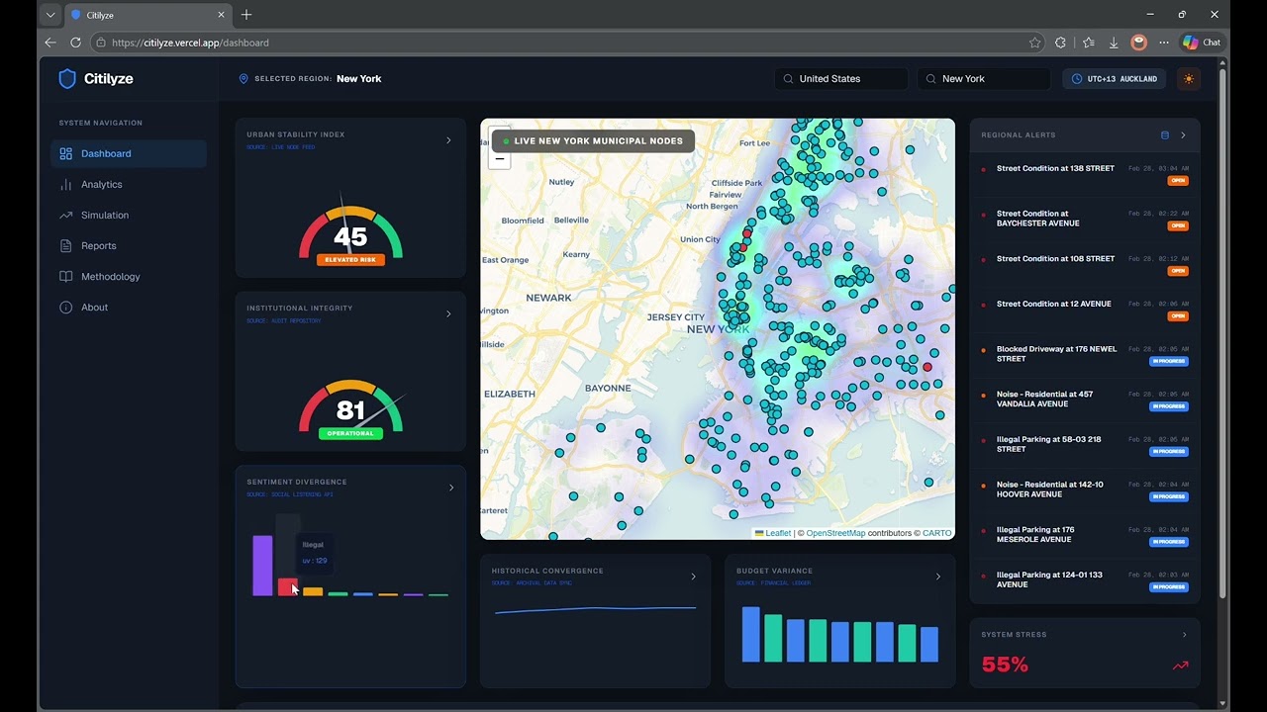Add this page to favorites with the star

(1035, 43)
